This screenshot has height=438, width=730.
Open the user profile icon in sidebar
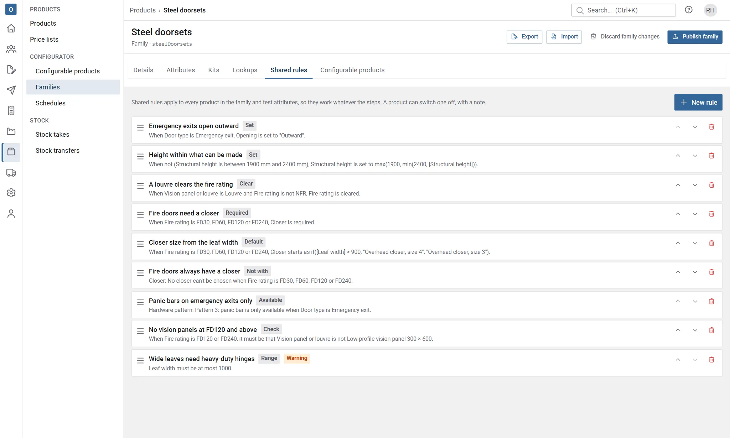[11, 213]
